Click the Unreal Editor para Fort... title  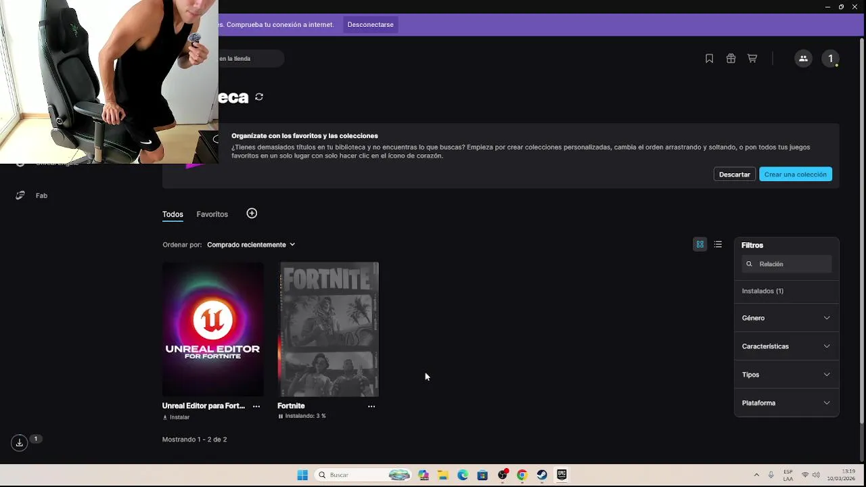click(x=204, y=406)
